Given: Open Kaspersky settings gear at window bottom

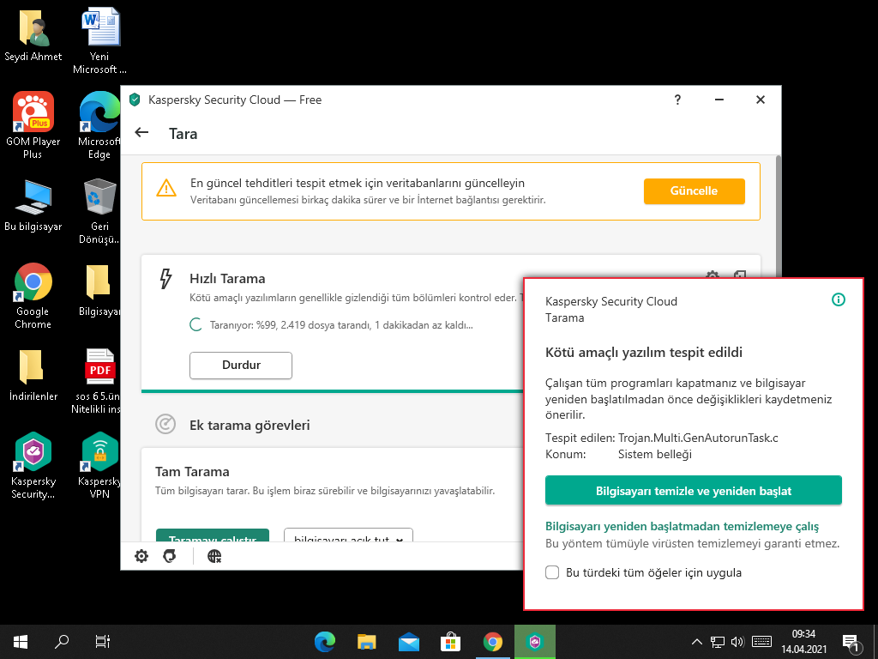Looking at the screenshot, I should (x=141, y=556).
